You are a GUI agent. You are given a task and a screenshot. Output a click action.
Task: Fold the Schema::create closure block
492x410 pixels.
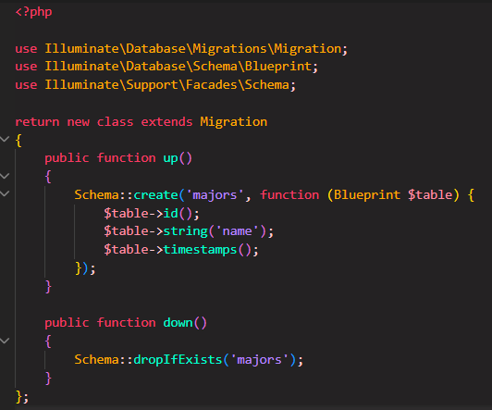point(5,193)
